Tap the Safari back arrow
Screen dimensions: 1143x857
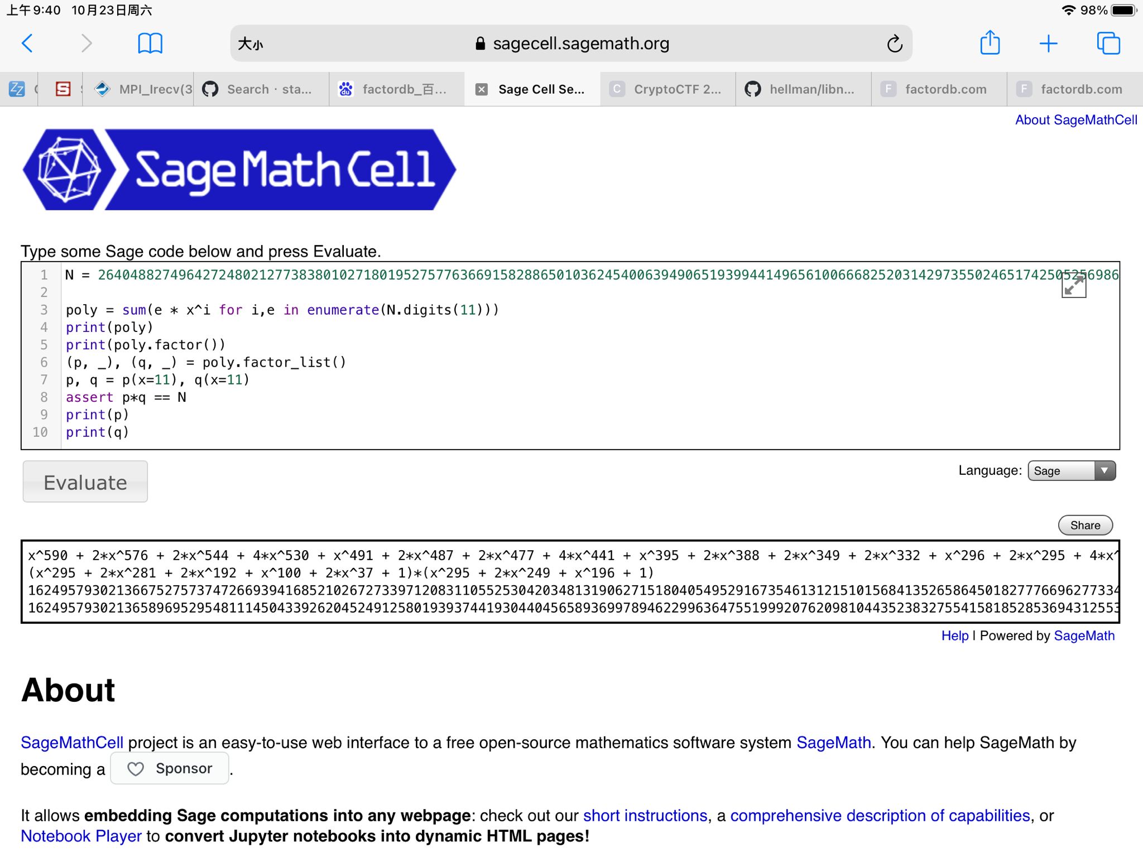(27, 44)
